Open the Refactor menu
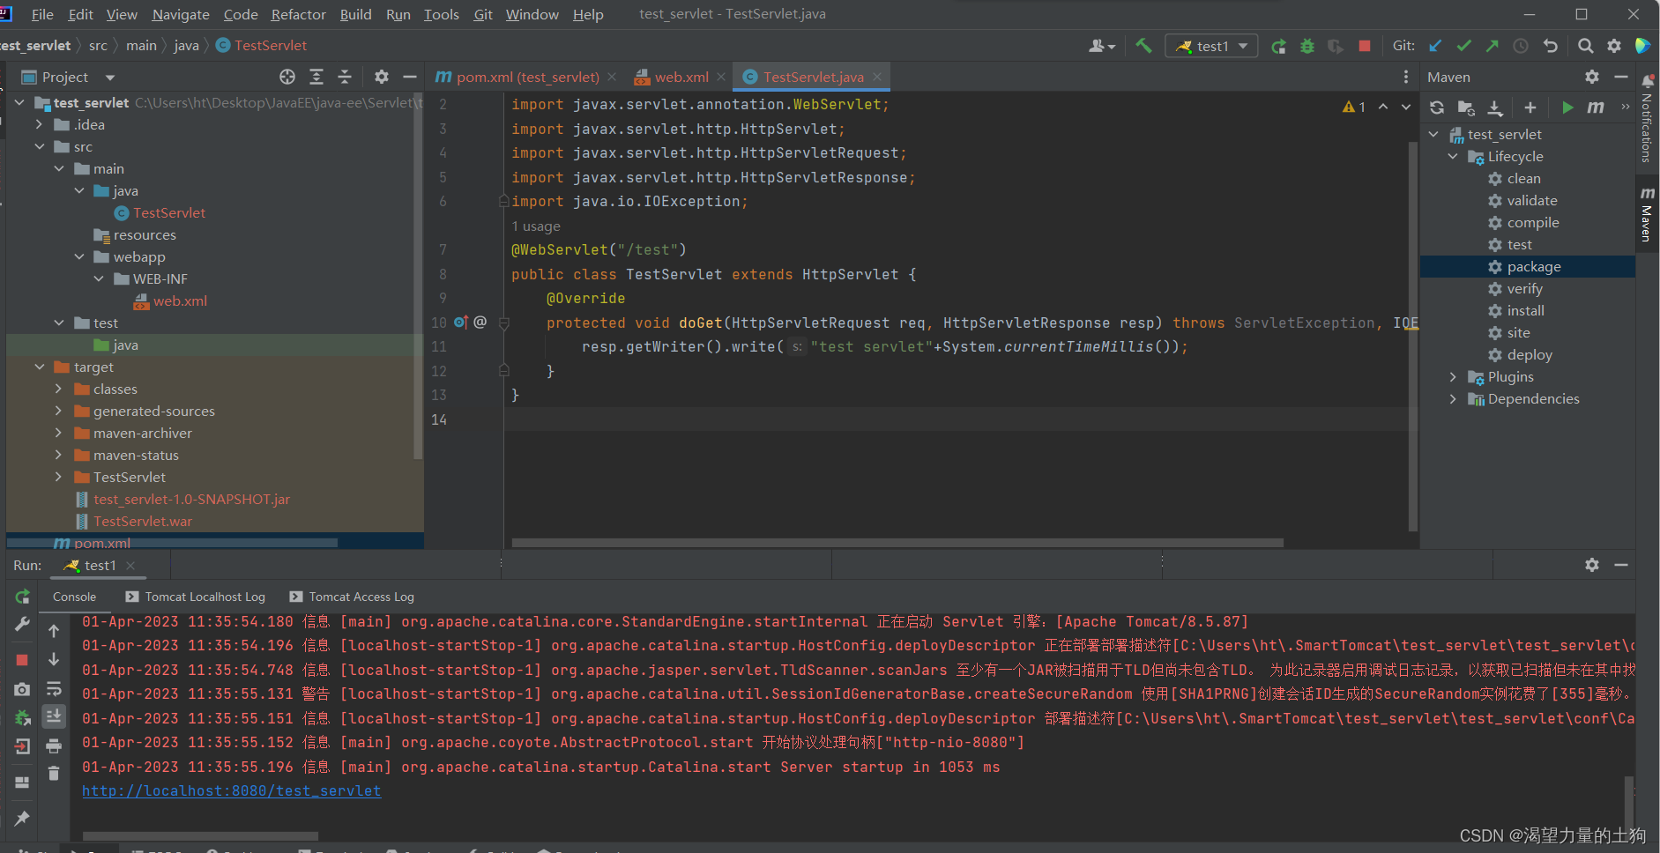Viewport: 1660px width, 853px height. (x=298, y=14)
